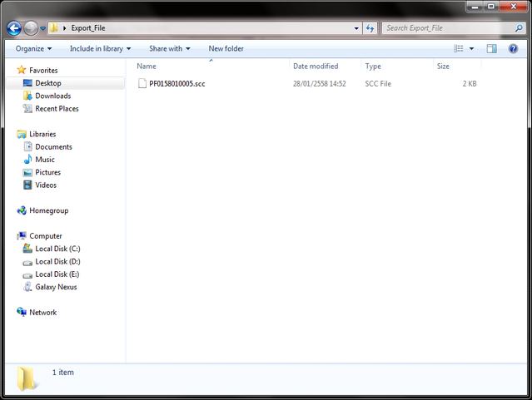Click the Homegroup icon
Screen dimensions: 532x400
pos(22,210)
